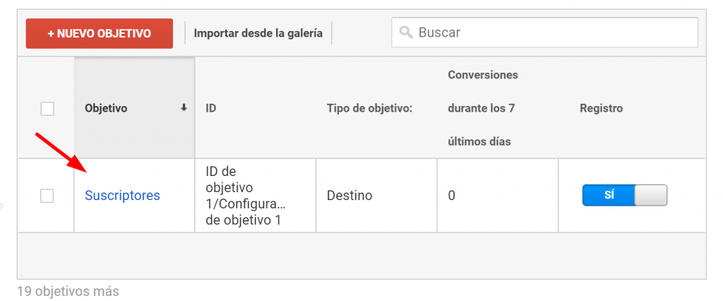Select the Destino goal type cell
The height and width of the screenshot is (301, 723).
coord(349,196)
